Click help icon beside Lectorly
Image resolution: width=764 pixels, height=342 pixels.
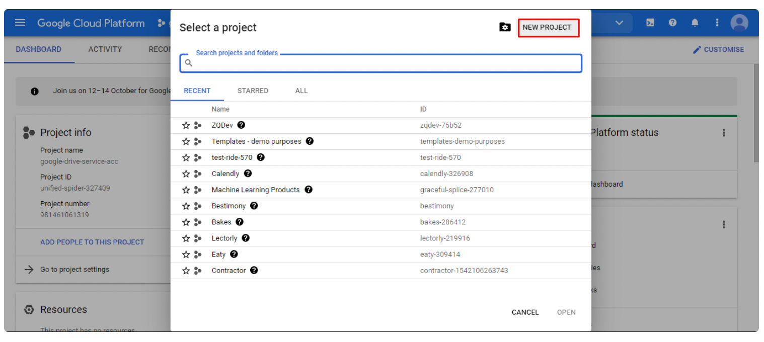pos(246,238)
